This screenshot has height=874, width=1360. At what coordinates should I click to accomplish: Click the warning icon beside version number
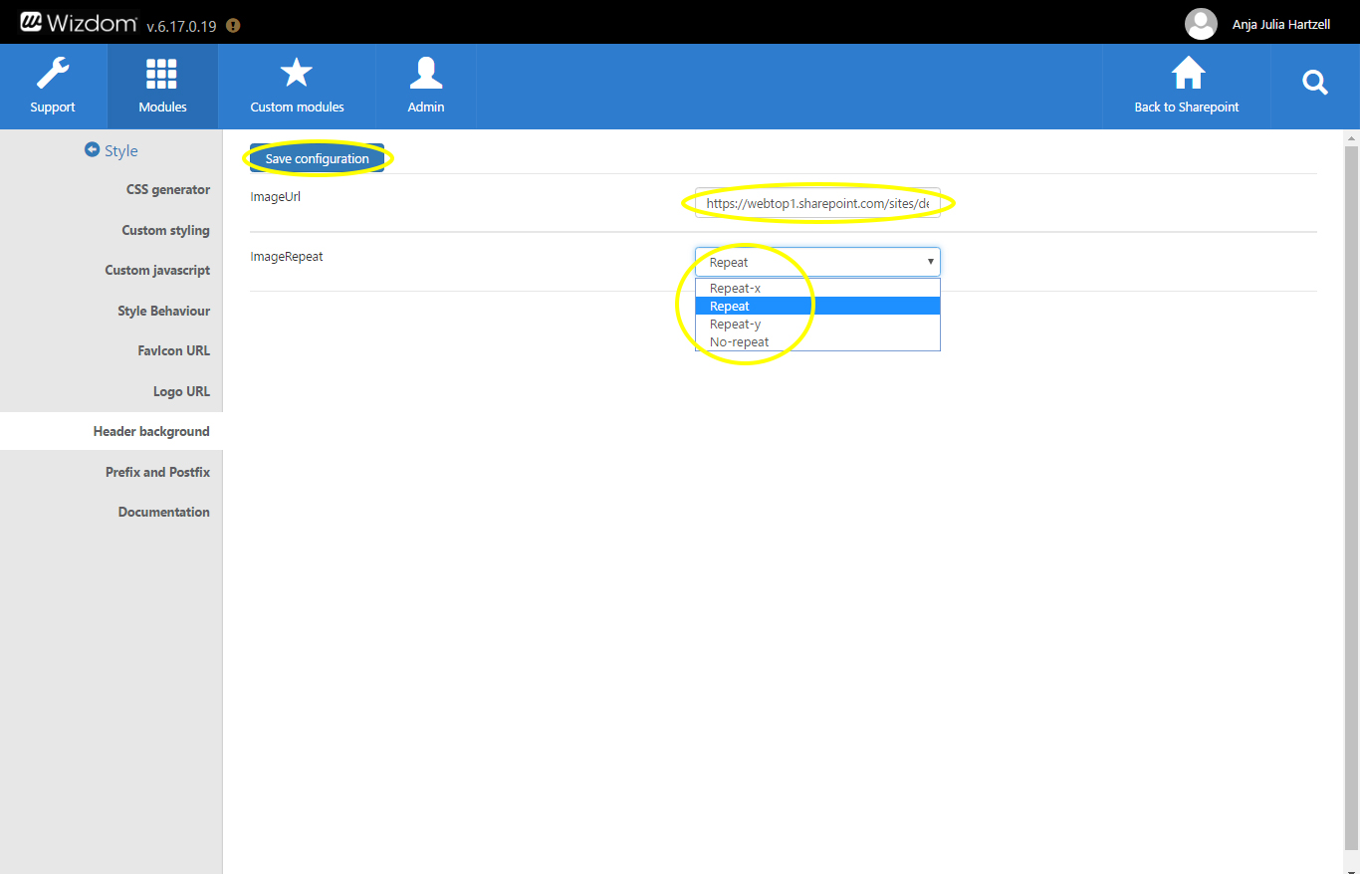[233, 26]
